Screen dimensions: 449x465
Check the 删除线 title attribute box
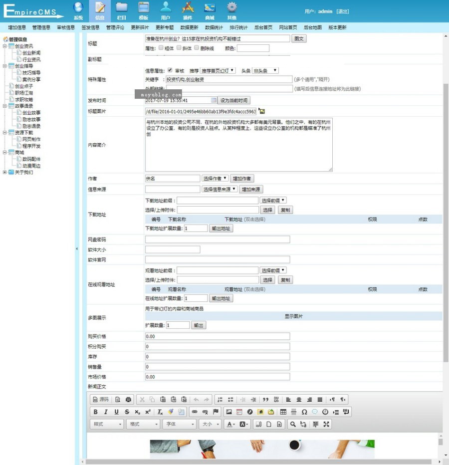197,48
